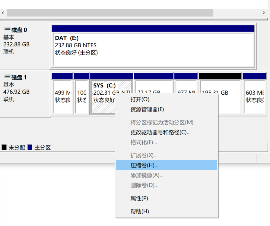Click the 磁盘 0 label
The image size is (270, 226).
coord(19,30)
